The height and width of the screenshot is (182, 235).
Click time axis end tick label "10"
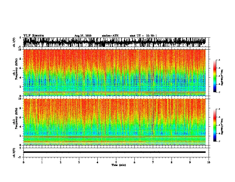(209, 162)
